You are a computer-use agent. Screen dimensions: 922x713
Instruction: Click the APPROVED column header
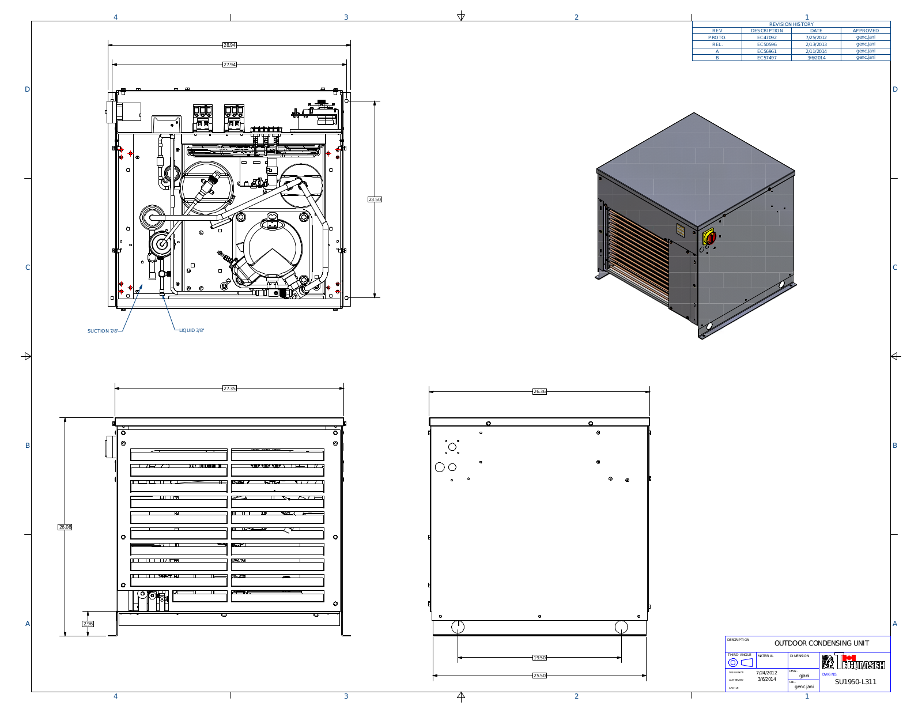866,31
